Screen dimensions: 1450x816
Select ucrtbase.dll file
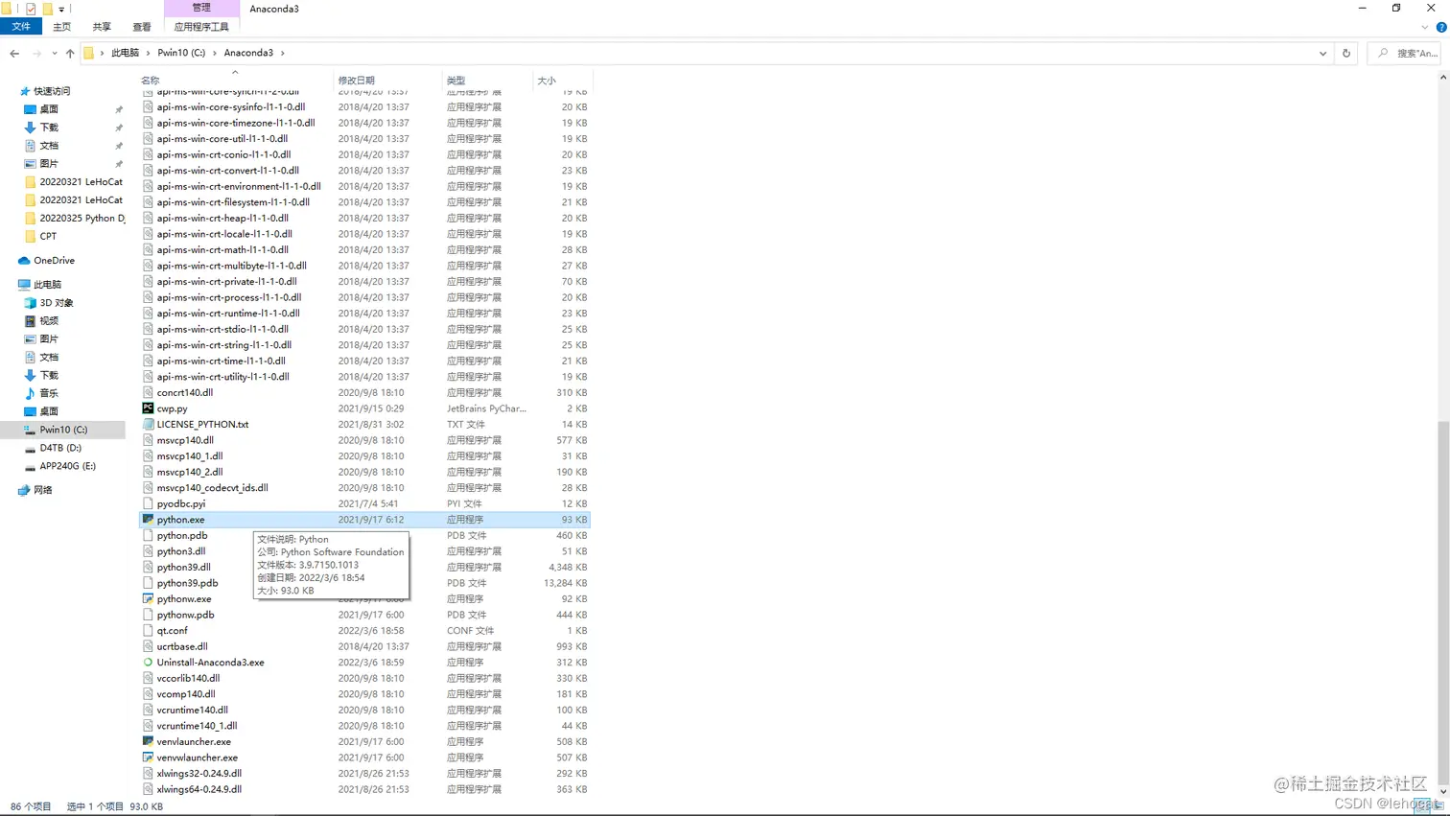182,646
